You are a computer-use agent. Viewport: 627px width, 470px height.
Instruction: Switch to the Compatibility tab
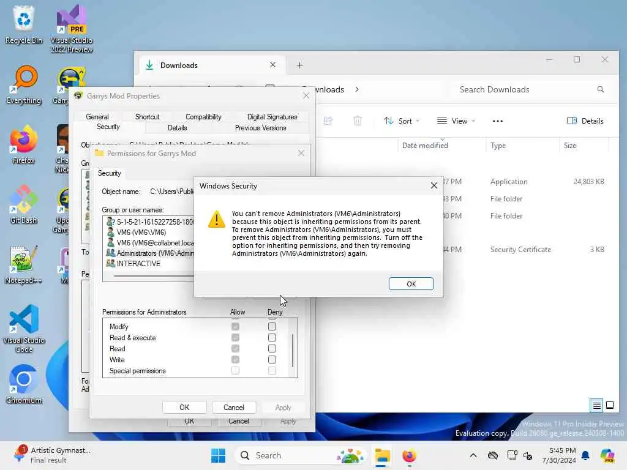tap(203, 117)
